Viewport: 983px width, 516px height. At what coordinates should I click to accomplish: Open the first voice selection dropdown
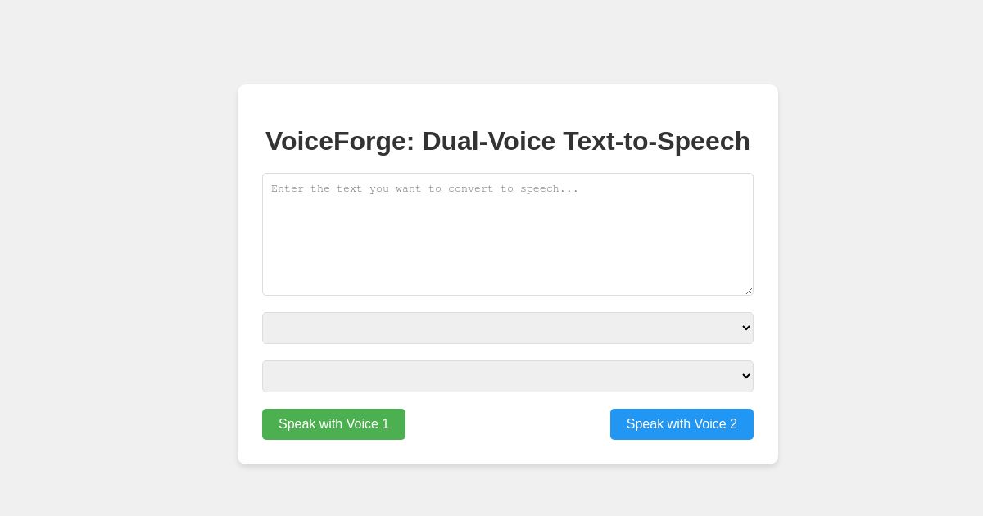pos(508,328)
